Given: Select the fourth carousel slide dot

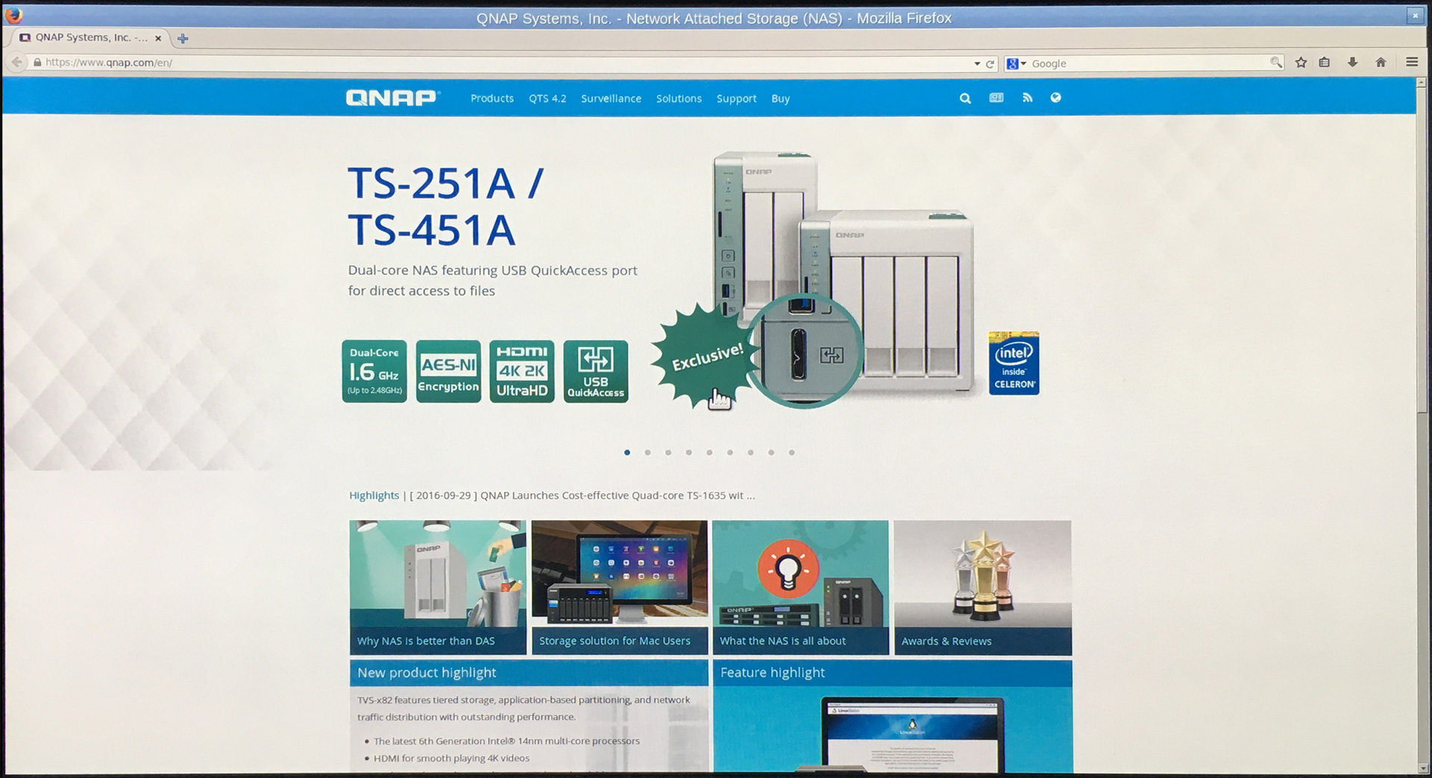Looking at the screenshot, I should [688, 452].
